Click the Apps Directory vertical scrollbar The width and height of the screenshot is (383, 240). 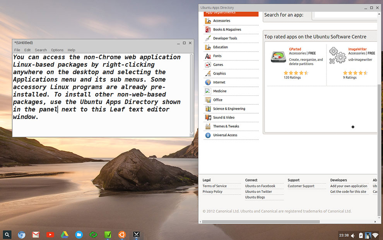tap(379, 150)
